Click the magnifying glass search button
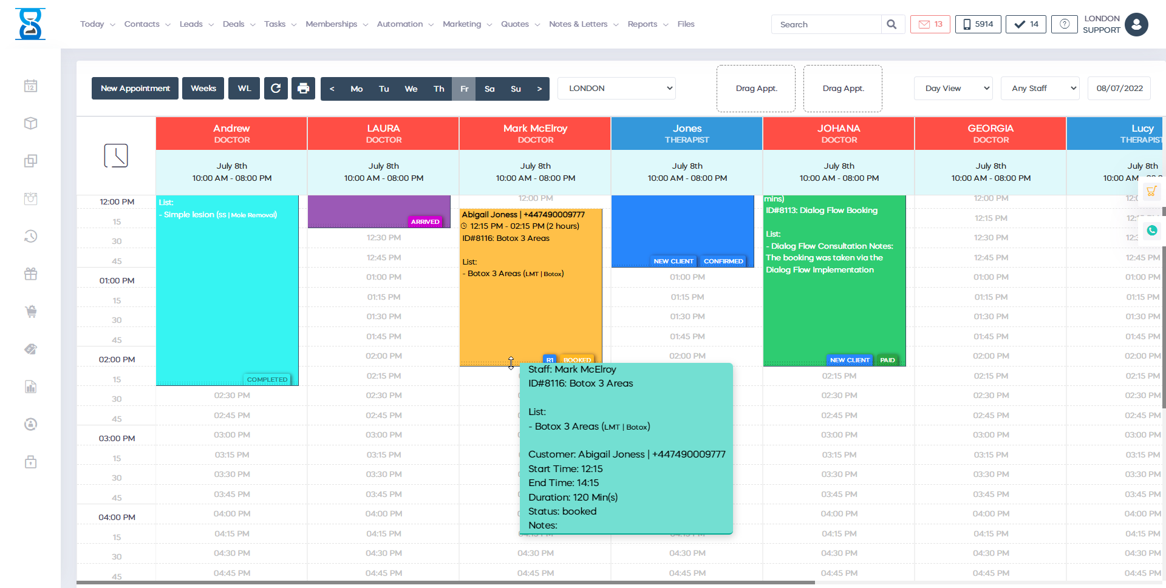This screenshot has height=588, width=1166. pos(892,24)
